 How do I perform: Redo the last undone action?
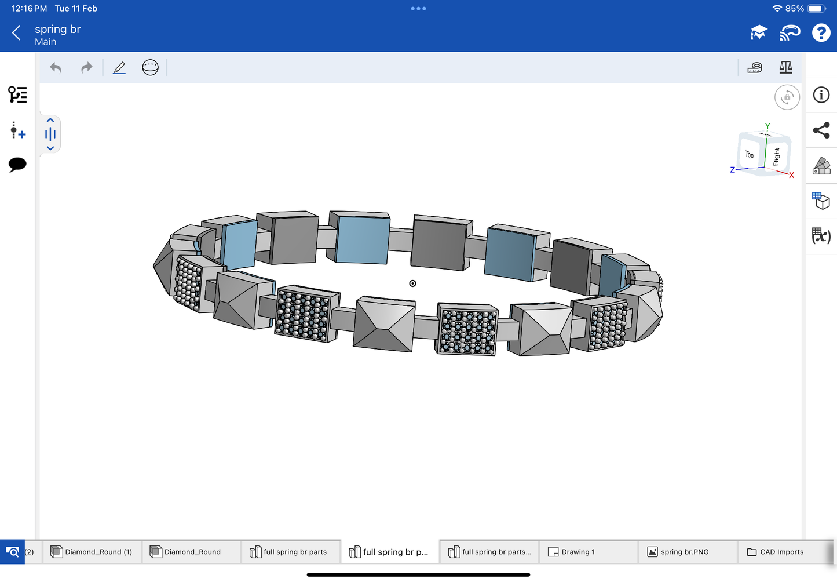pos(86,68)
